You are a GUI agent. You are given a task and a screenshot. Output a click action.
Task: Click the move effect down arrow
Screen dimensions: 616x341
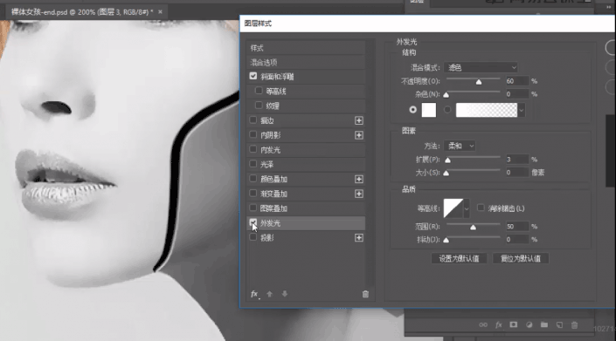(285, 294)
